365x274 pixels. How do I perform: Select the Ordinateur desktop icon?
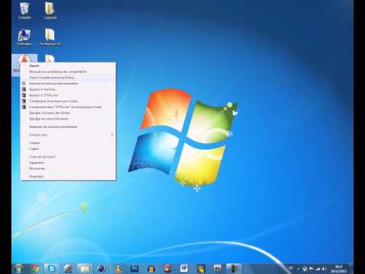[24, 37]
